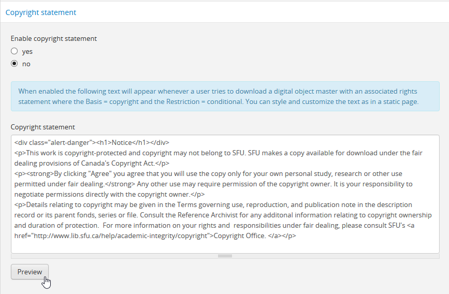Viewport: 449px width, 294px height.
Task: Click the "Copyright statement" field label above textarea
Action: point(43,127)
